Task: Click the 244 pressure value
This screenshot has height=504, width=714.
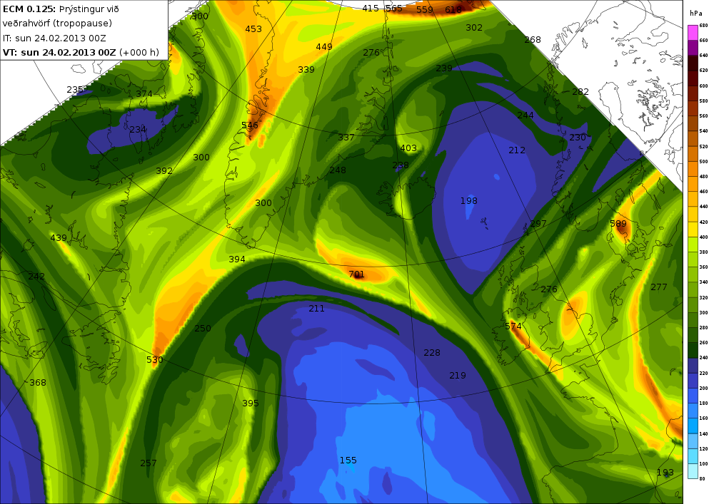Action: click(526, 115)
